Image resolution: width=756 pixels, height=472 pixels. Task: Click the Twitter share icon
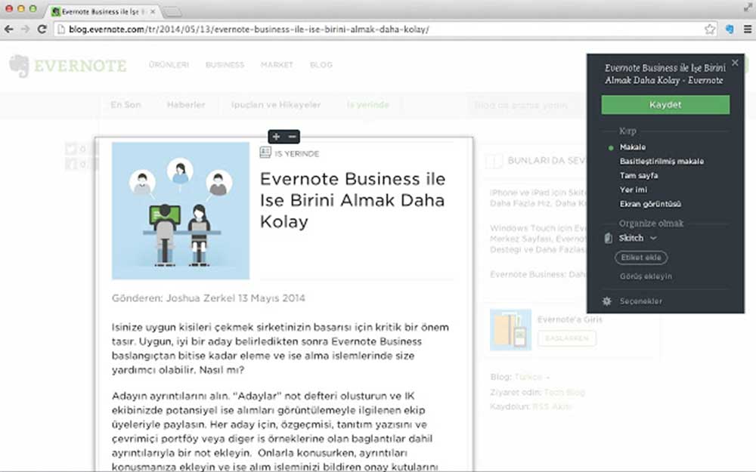(x=71, y=149)
